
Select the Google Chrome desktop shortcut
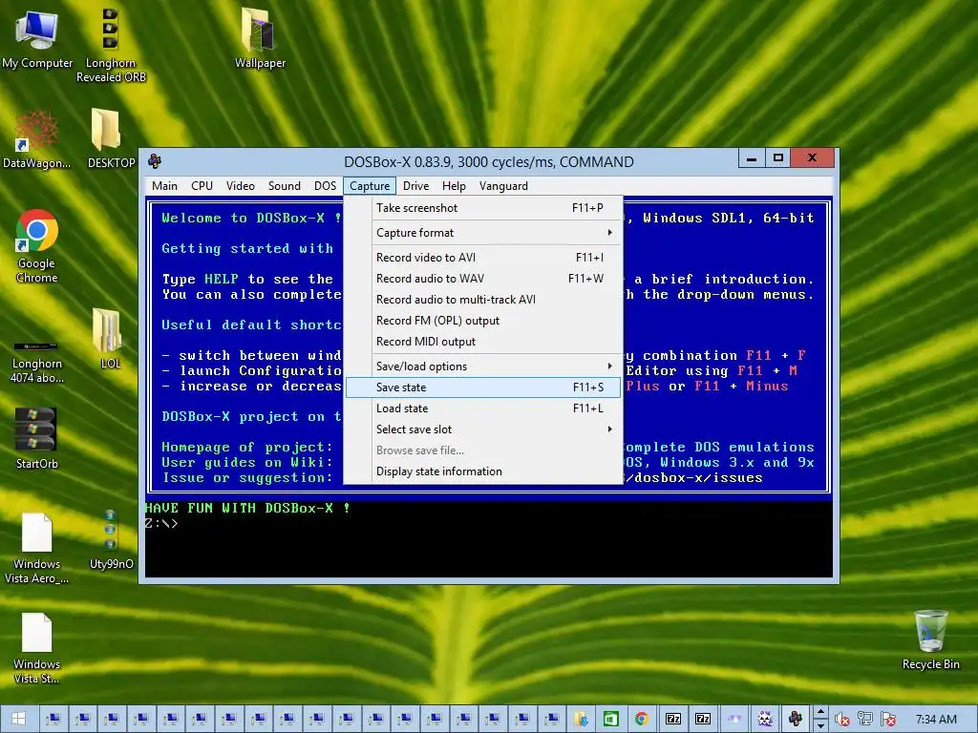click(x=37, y=245)
